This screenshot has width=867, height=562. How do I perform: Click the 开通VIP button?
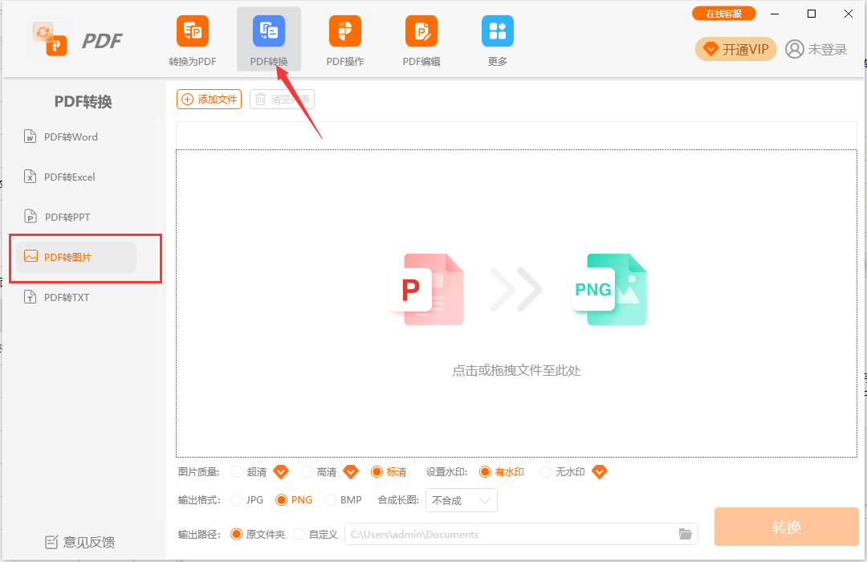click(736, 49)
